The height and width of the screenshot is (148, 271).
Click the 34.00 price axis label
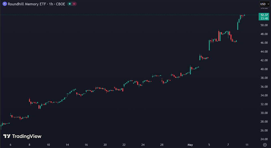click(264, 95)
